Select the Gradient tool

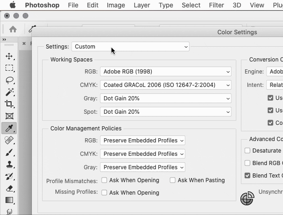(x=9, y=200)
